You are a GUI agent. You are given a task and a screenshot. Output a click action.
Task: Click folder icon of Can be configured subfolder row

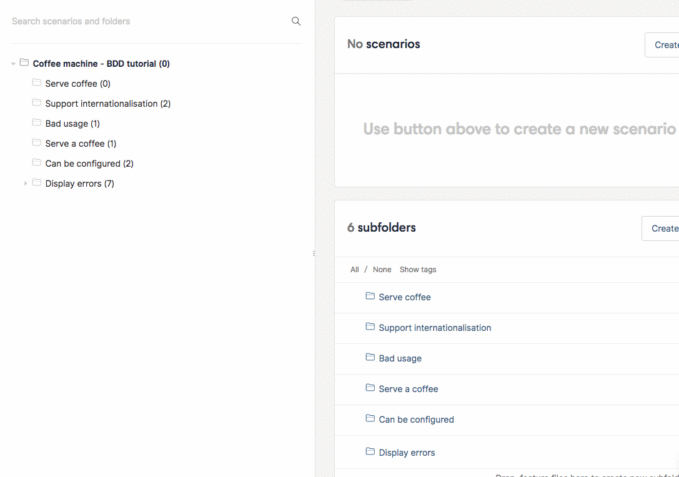[x=370, y=418]
